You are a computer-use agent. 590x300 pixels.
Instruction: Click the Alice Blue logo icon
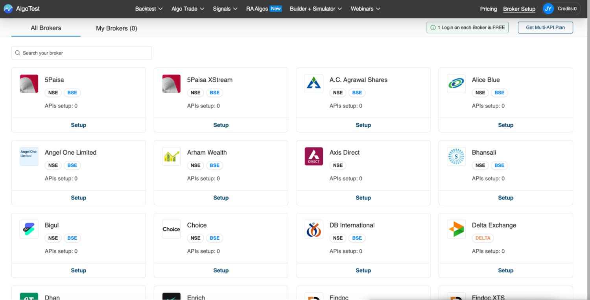[456, 84]
